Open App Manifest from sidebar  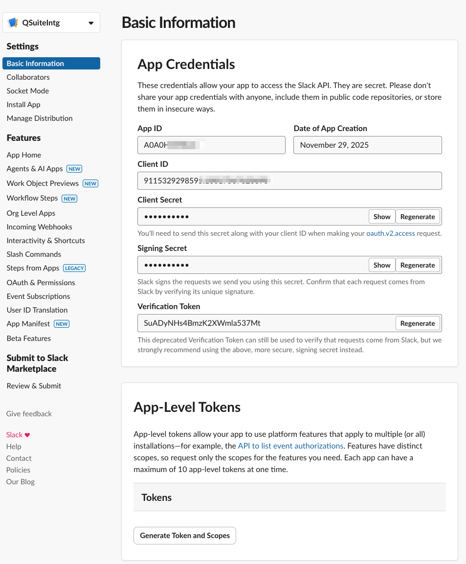tap(28, 323)
